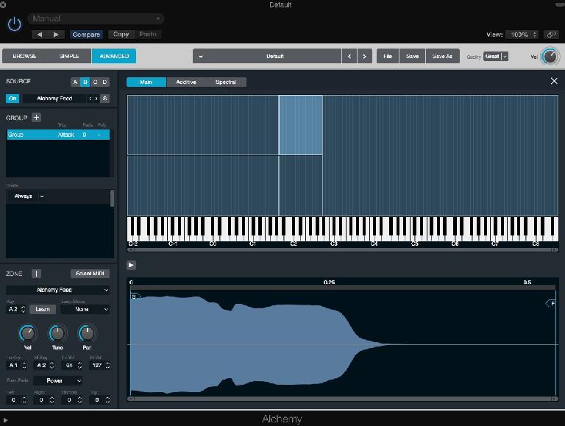Click the Lo Key A1 stepper

(x=24, y=366)
